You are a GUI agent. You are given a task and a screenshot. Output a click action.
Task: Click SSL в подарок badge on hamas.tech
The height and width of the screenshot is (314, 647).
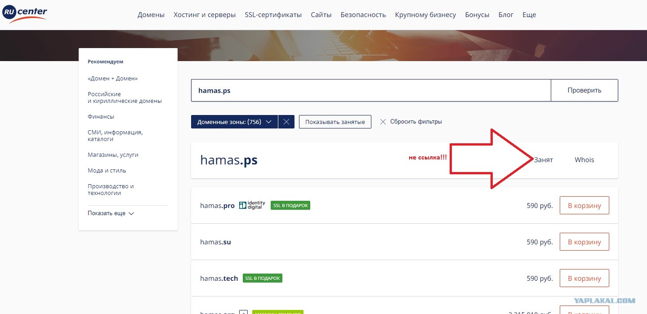263,278
